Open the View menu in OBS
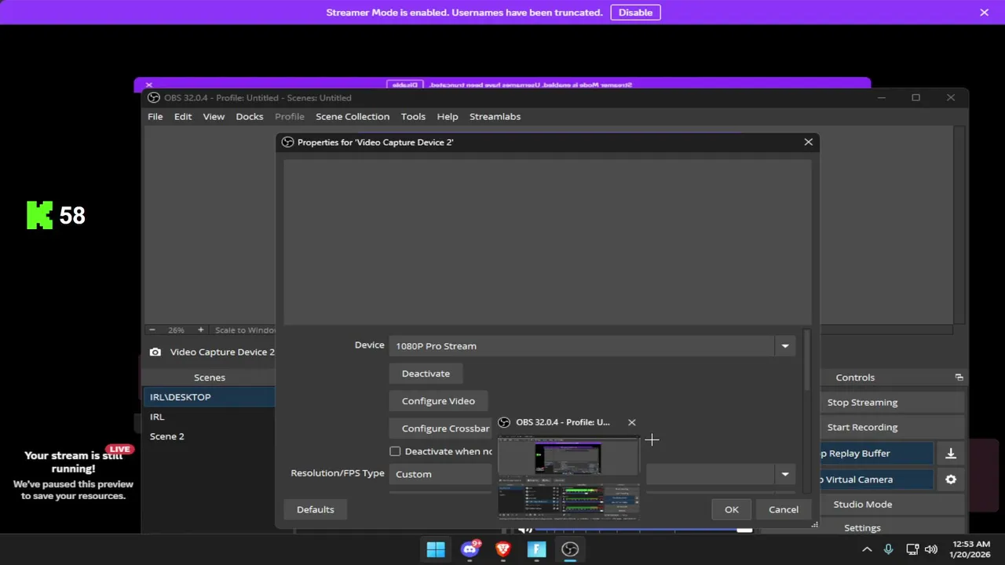This screenshot has height=565, width=1005. coord(214,116)
